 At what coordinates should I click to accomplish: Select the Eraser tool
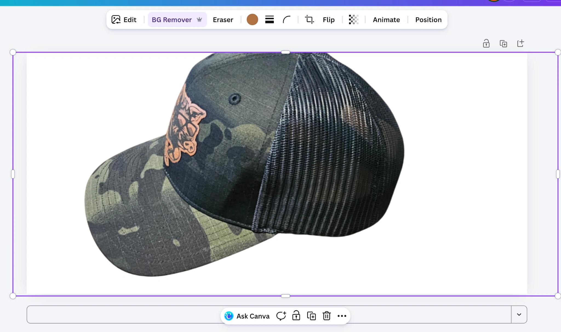point(223,20)
